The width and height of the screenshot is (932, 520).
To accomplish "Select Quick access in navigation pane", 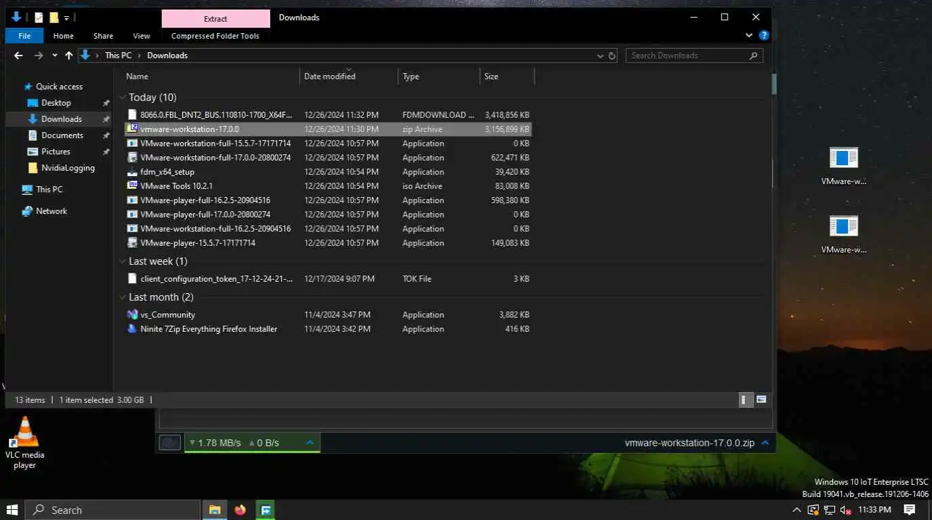I will coord(59,87).
